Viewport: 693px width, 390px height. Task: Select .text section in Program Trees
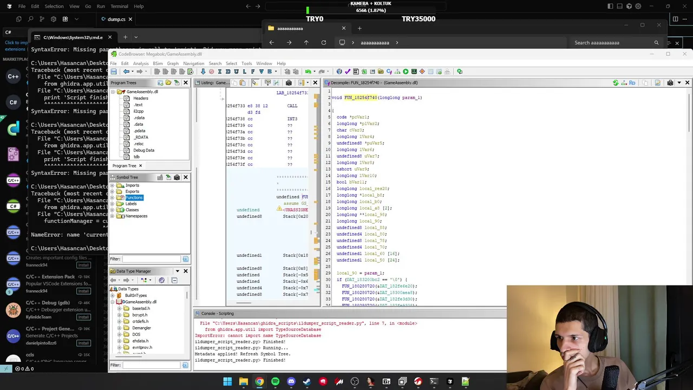138,105
